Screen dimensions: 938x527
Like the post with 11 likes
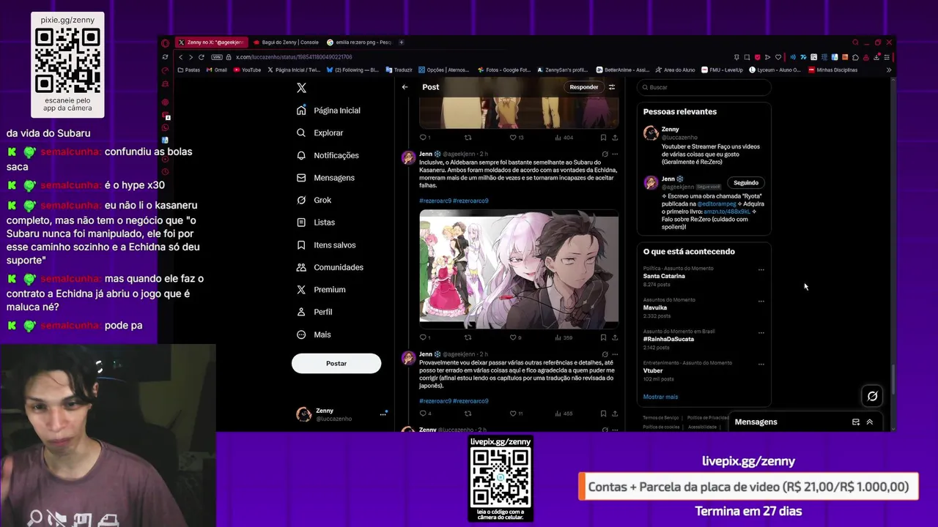point(512,414)
